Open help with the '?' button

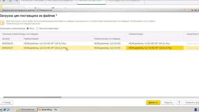pyautogui.click(x=179, y=102)
